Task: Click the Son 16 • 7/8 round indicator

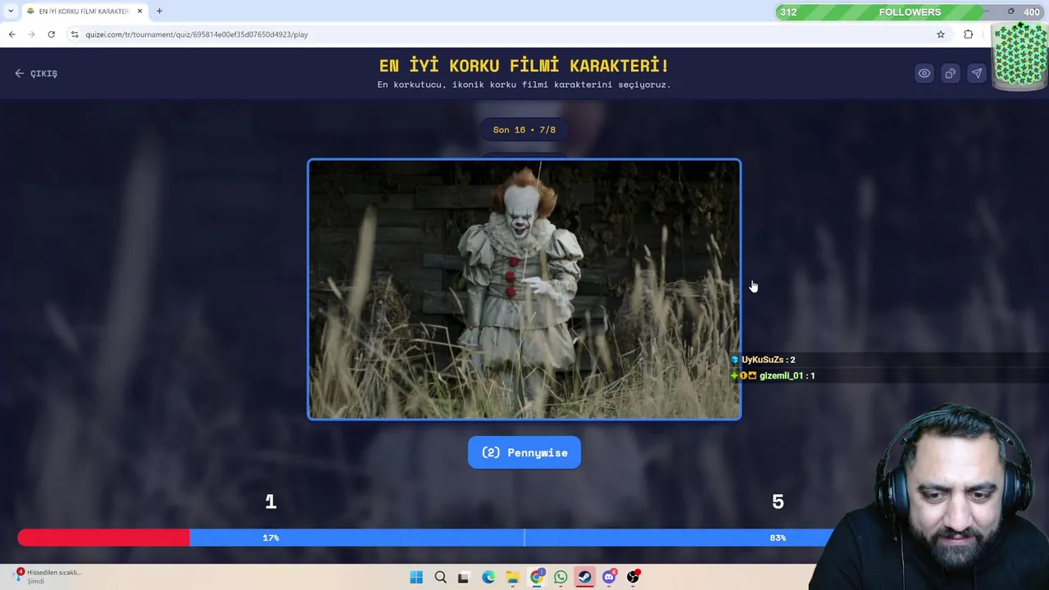Action: tap(524, 129)
